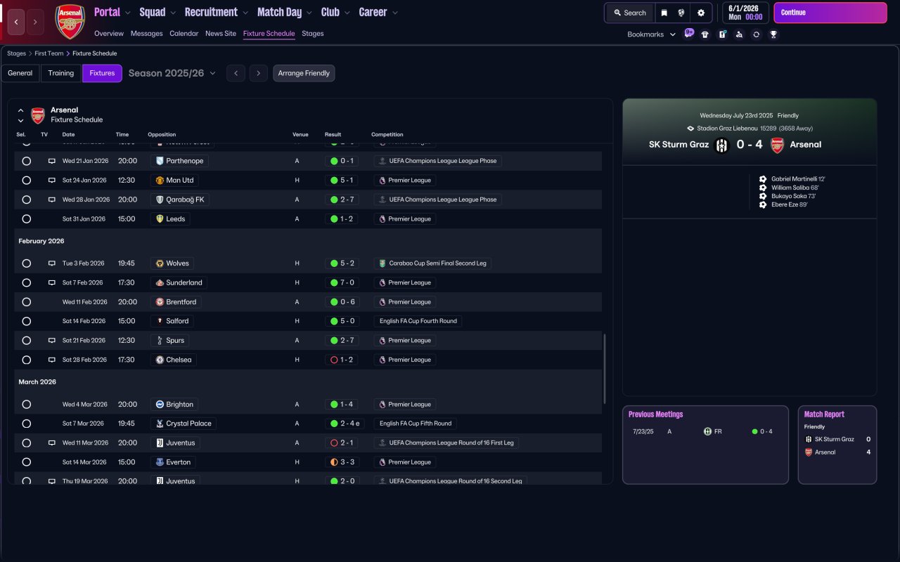Click the Arsenal club badge in top bar
Image resolution: width=900 pixels, height=562 pixels.
[x=70, y=21]
